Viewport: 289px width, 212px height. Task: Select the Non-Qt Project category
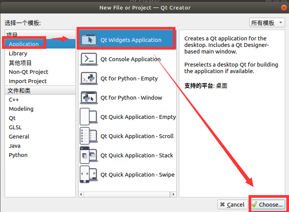coord(40,72)
